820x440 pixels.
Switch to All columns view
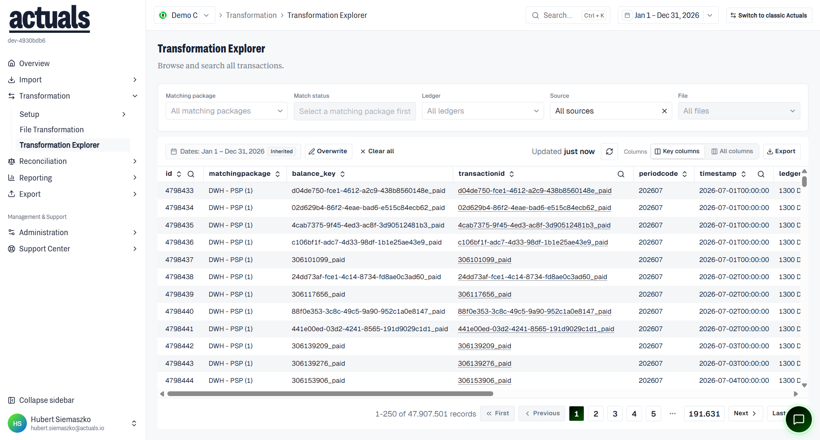pos(732,152)
